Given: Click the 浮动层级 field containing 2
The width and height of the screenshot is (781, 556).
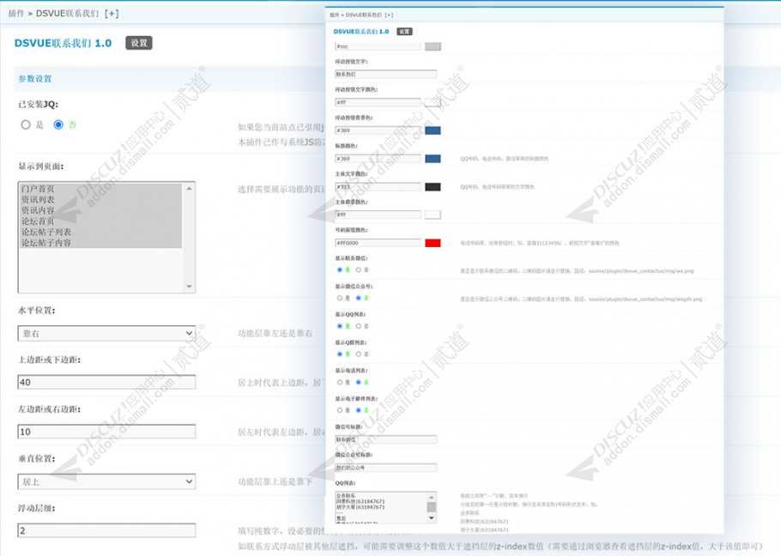Looking at the screenshot, I should 106,530.
